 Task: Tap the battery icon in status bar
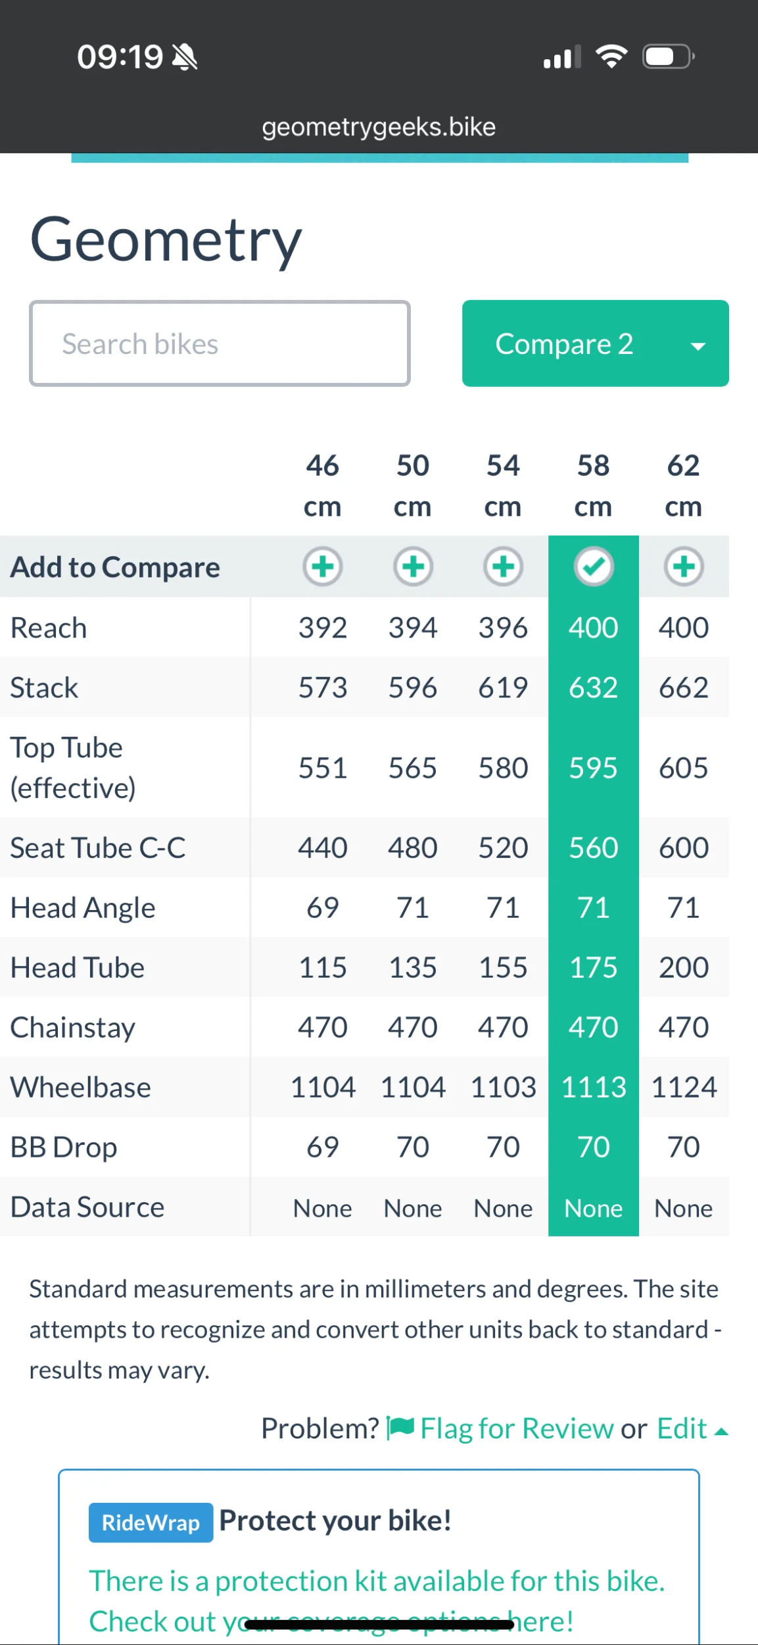point(668,57)
